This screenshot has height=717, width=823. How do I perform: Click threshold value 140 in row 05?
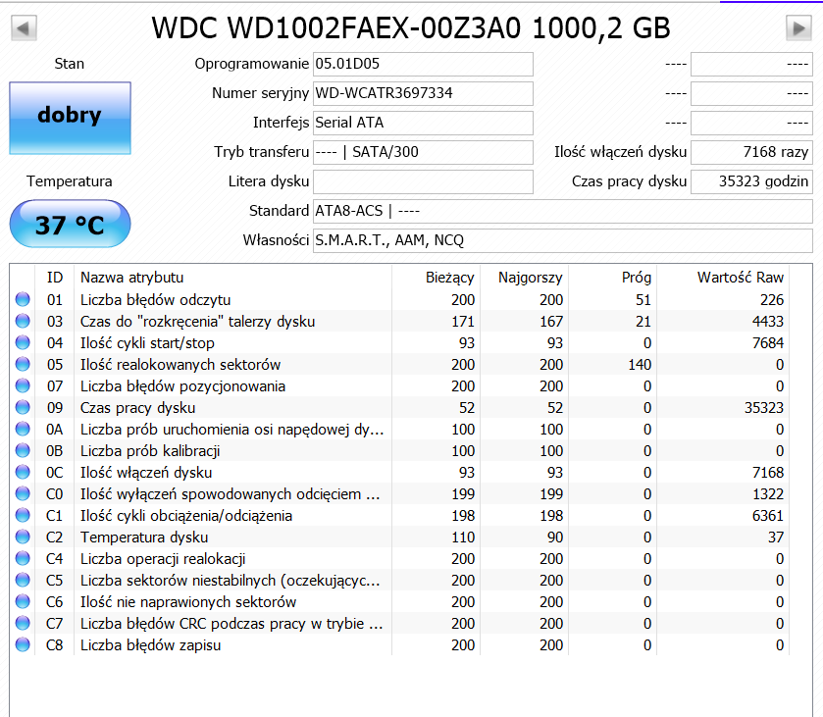tap(640, 364)
